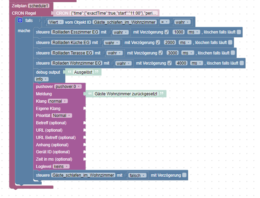
Task: Select object Rollladen Küche EG
Action: coord(71,43)
